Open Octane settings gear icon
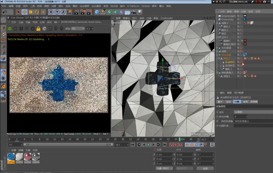273x173 pixels. tap(33, 29)
